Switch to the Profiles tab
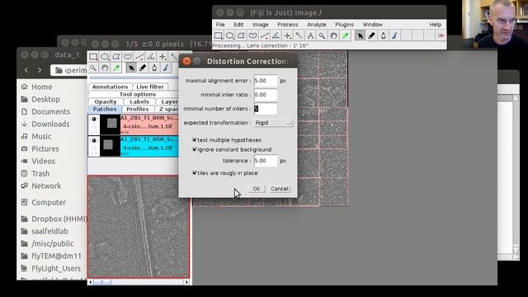The image size is (528, 297). (x=138, y=109)
